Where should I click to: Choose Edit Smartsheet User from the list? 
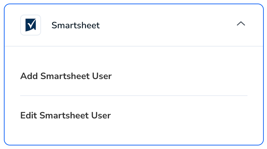click(x=65, y=115)
